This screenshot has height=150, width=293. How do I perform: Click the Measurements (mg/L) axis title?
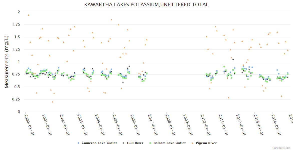(7, 62)
